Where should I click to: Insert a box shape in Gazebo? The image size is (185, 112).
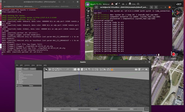pyautogui.click(x=75, y=70)
